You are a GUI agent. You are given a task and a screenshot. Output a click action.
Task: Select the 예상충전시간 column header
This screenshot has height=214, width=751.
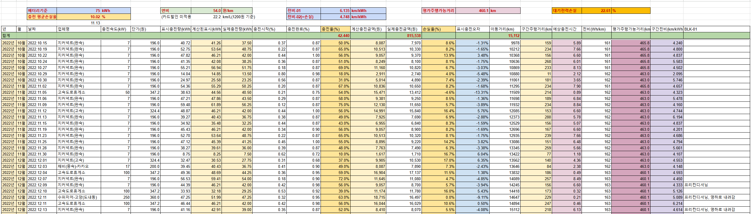[567, 29]
